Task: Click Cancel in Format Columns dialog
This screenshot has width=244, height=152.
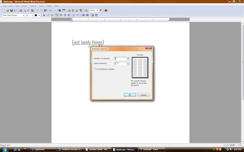Action: (x=144, y=95)
